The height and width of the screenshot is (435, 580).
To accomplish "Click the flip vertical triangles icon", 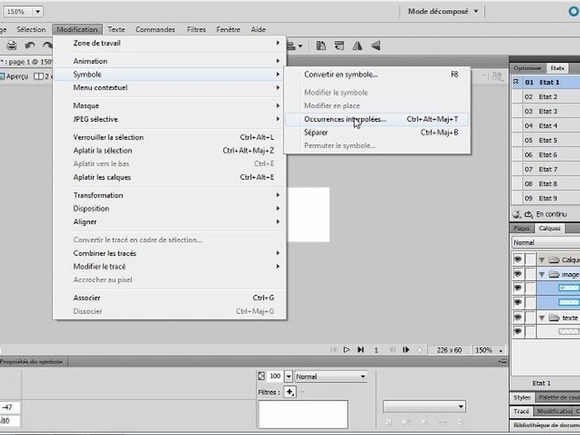I will pyautogui.click(x=376, y=45).
